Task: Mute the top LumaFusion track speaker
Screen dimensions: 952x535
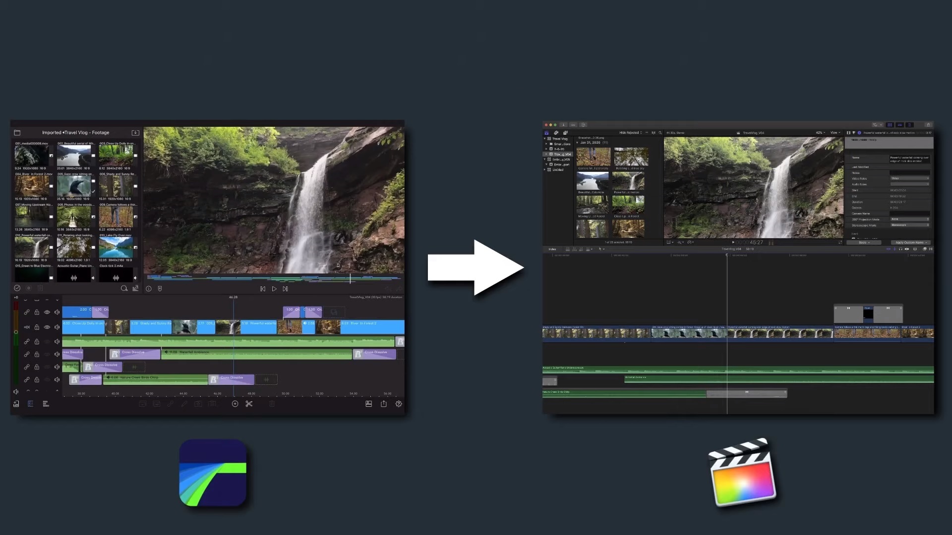Action: [57, 313]
